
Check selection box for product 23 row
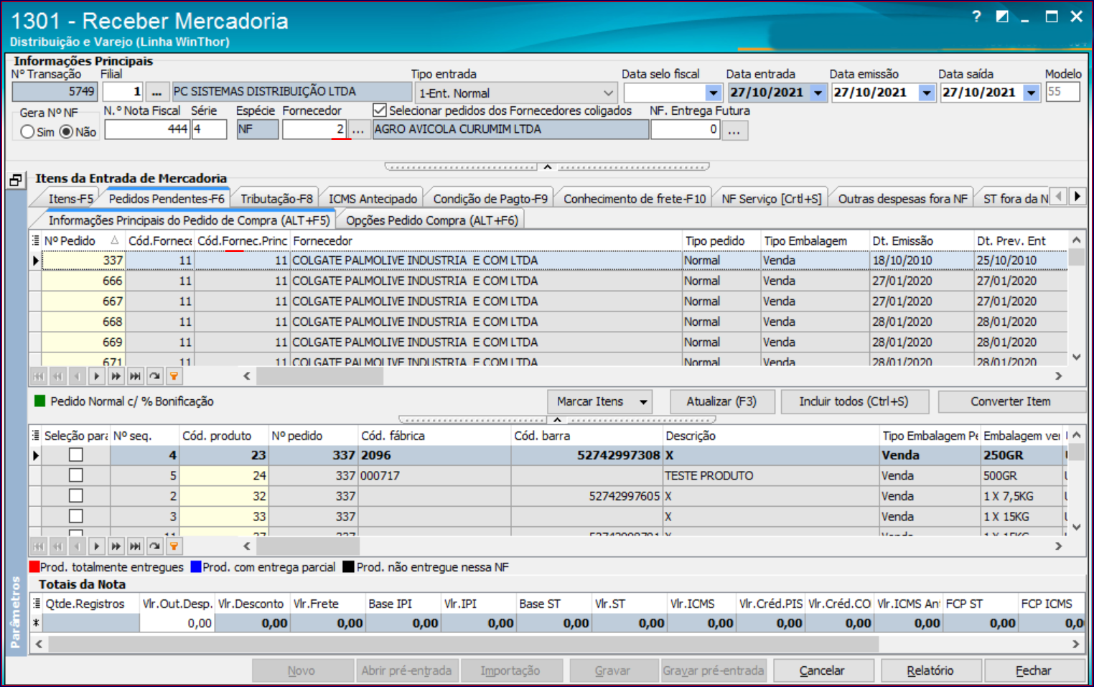point(75,455)
